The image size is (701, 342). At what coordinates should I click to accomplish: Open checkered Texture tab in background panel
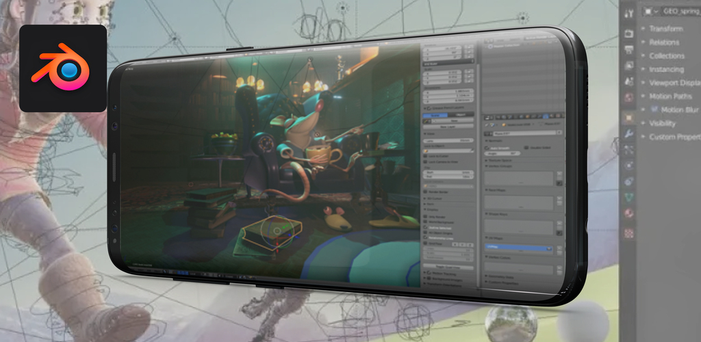click(628, 233)
